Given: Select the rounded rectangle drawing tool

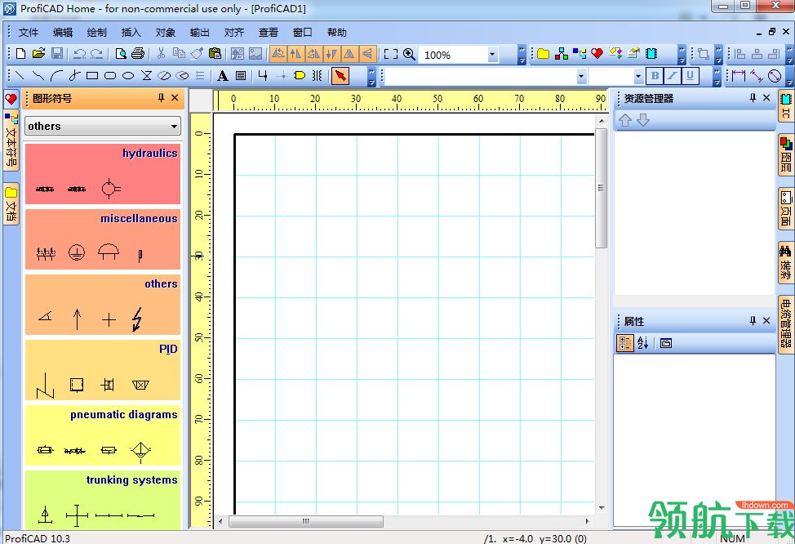Looking at the screenshot, I should (x=110, y=76).
